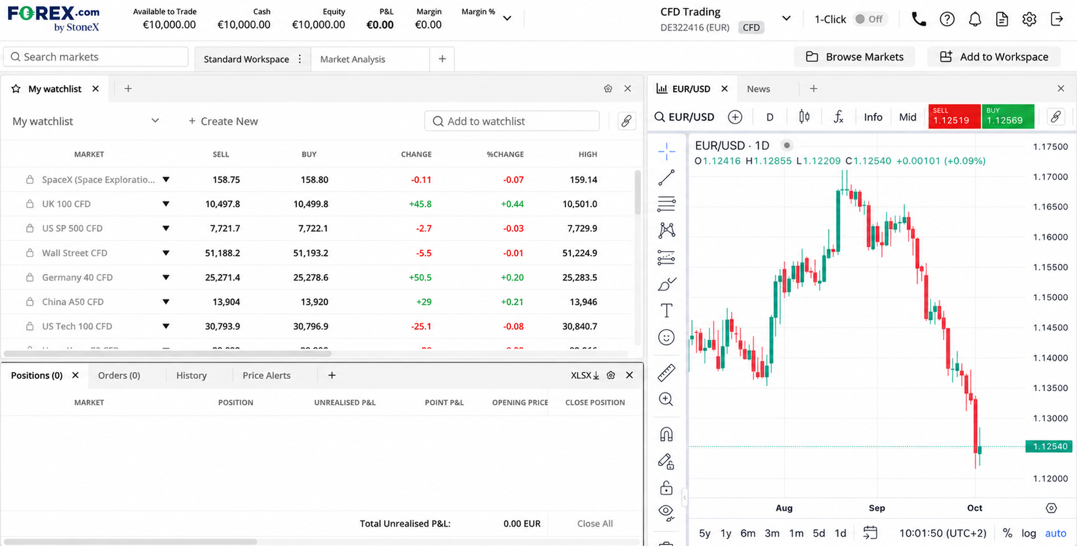
Task: Toggle auto scale on chart
Action: 1055,533
